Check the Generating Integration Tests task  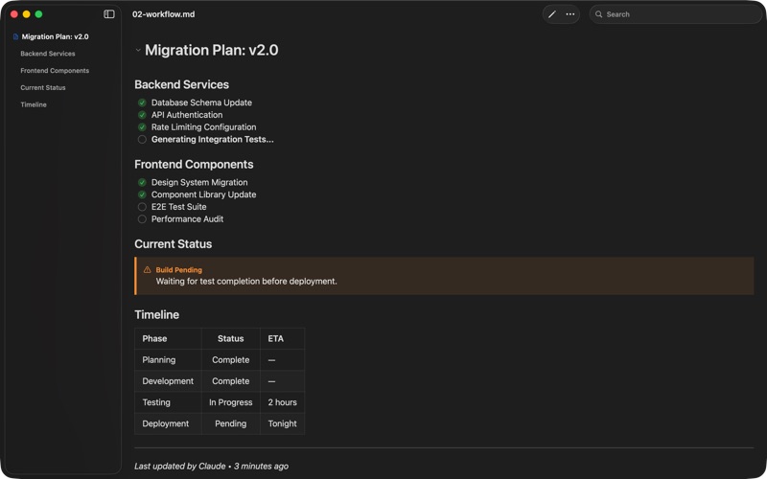[x=142, y=139]
